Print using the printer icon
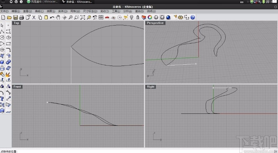This screenshot has height=153, width=278. (x=22, y=17)
